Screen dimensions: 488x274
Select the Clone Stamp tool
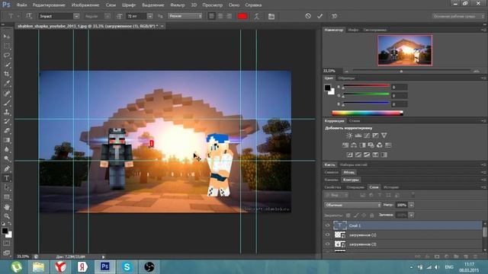pyautogui.click(x=7, y=112)
